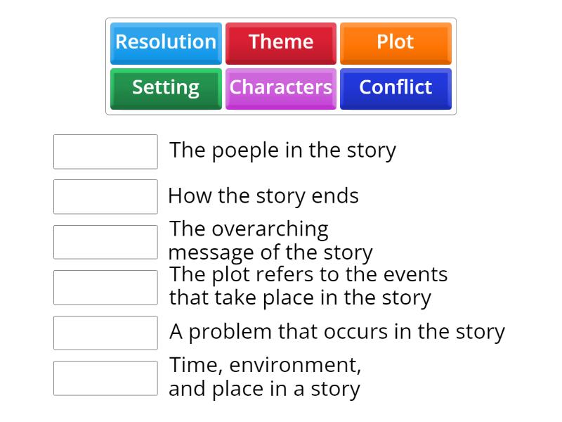
Task: Click the light blue Resolution tile label
Action: [166, 42]
